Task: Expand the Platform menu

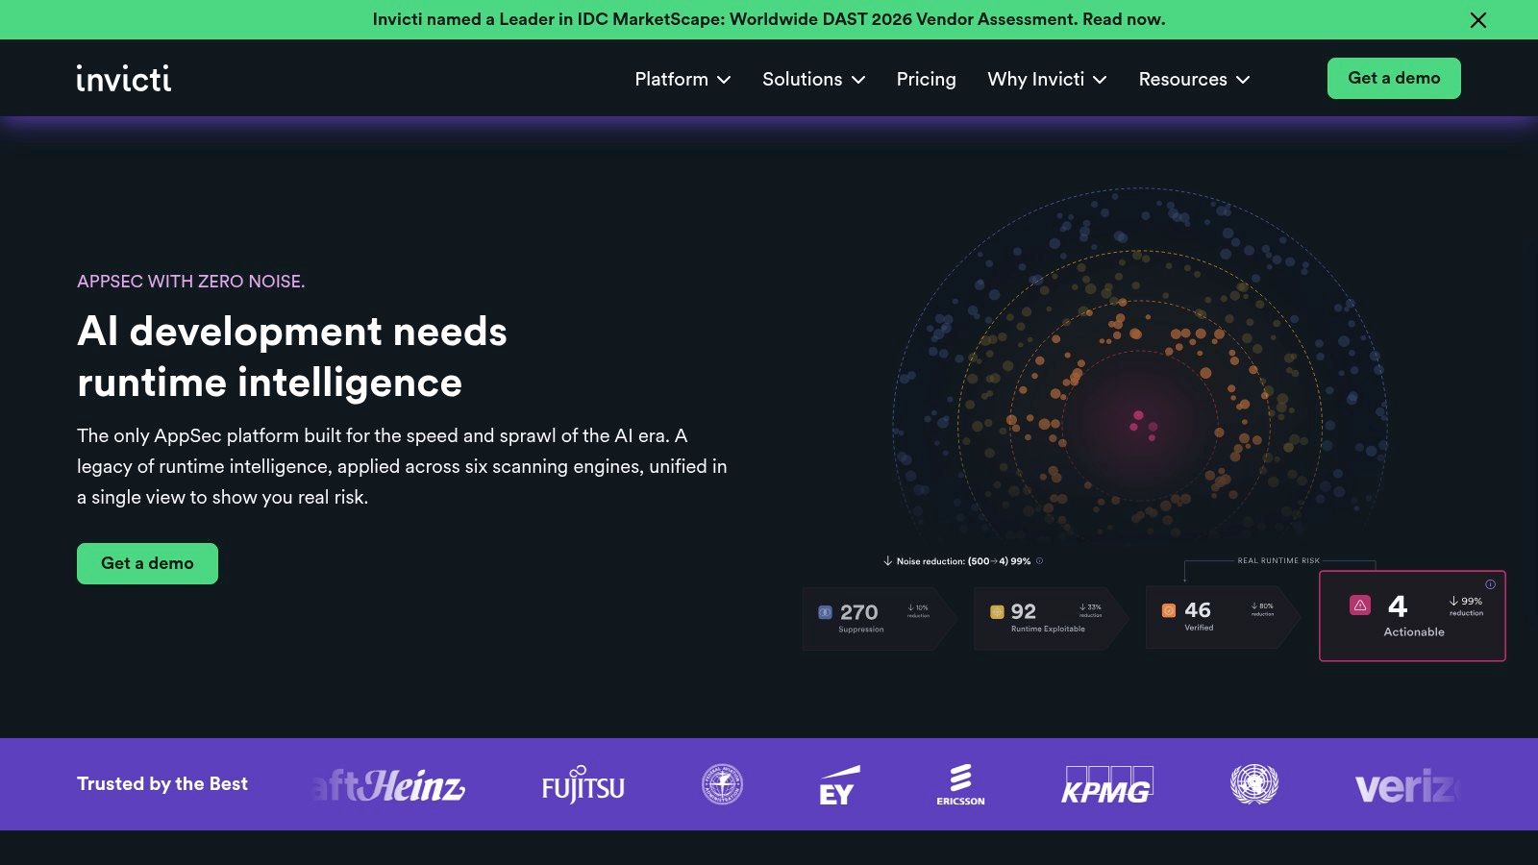Action: (682, 79)
